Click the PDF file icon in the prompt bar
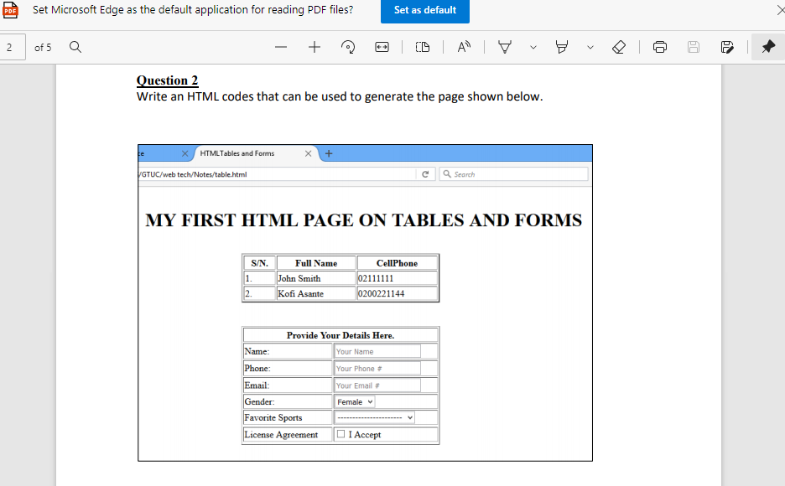Image resolution: width=785 pixels, height=486 pixels. [x=10, y=10]
